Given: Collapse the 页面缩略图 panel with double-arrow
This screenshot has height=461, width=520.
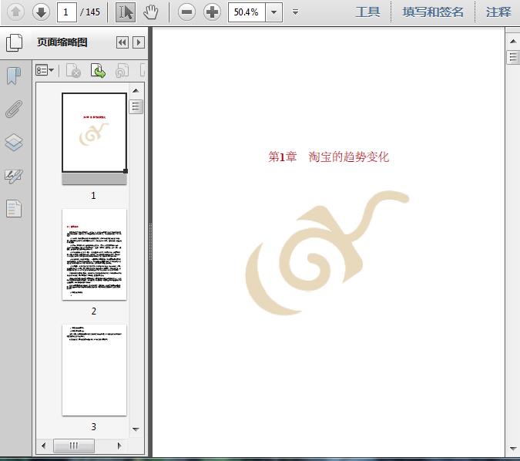Looking at the screenshot, I should coord(122,42).
